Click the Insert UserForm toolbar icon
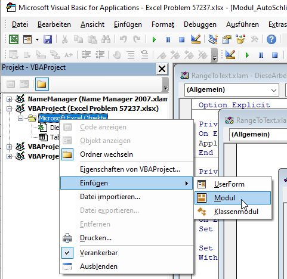The width and height of the screenshot is (287, 279). pyautogui.click(x=27, y=39)
